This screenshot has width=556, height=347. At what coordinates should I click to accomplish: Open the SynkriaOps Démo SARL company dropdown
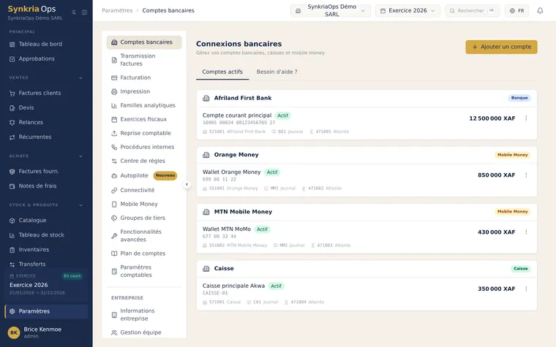point(331,11)
